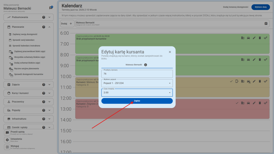Open the Wybierz pojazd dropdown
The height and width of the screenshot is (154, 274).
click(x=137, y=83)
